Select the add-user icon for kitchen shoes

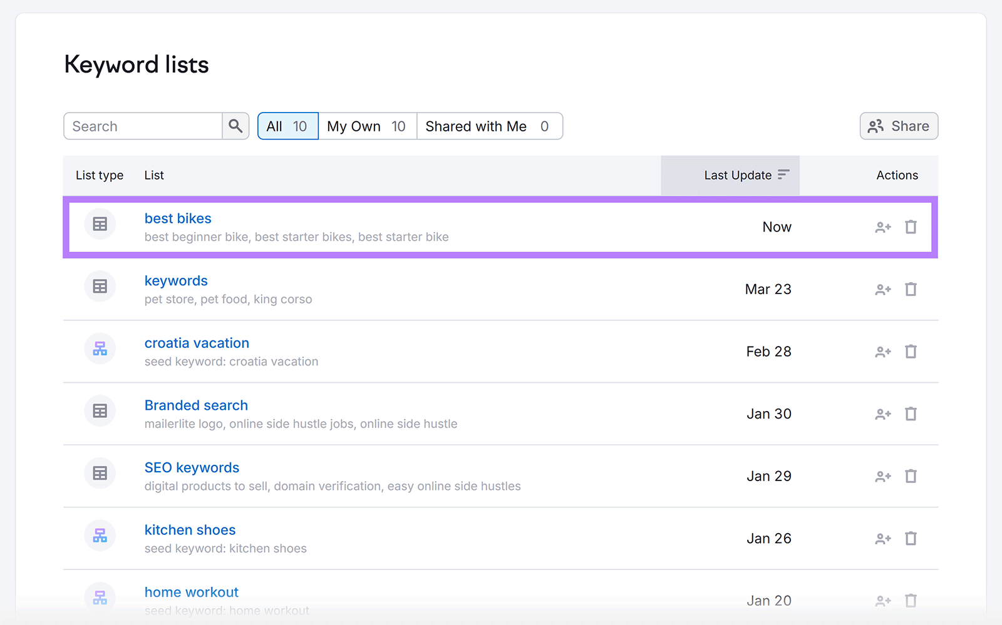click(x=882, y=538)
